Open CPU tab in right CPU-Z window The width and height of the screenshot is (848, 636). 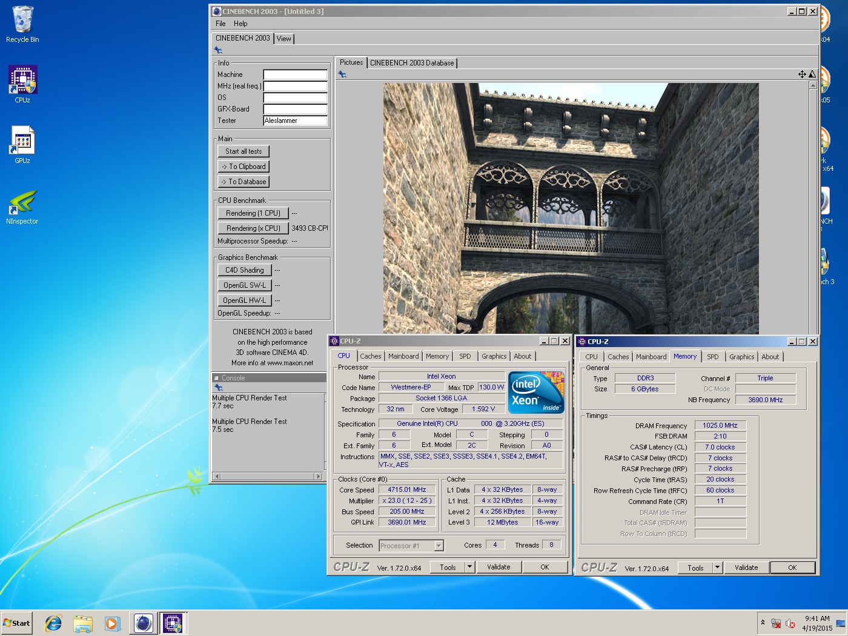(592, 357)
